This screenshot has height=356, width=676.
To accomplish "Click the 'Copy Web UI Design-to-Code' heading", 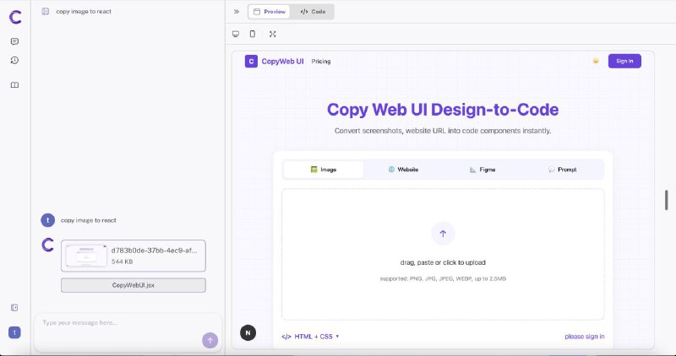I will [x=443, y=110].
